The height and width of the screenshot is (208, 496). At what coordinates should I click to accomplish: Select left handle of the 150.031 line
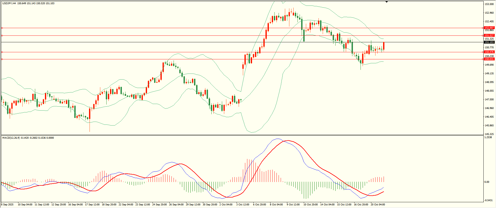coord(2,59)
